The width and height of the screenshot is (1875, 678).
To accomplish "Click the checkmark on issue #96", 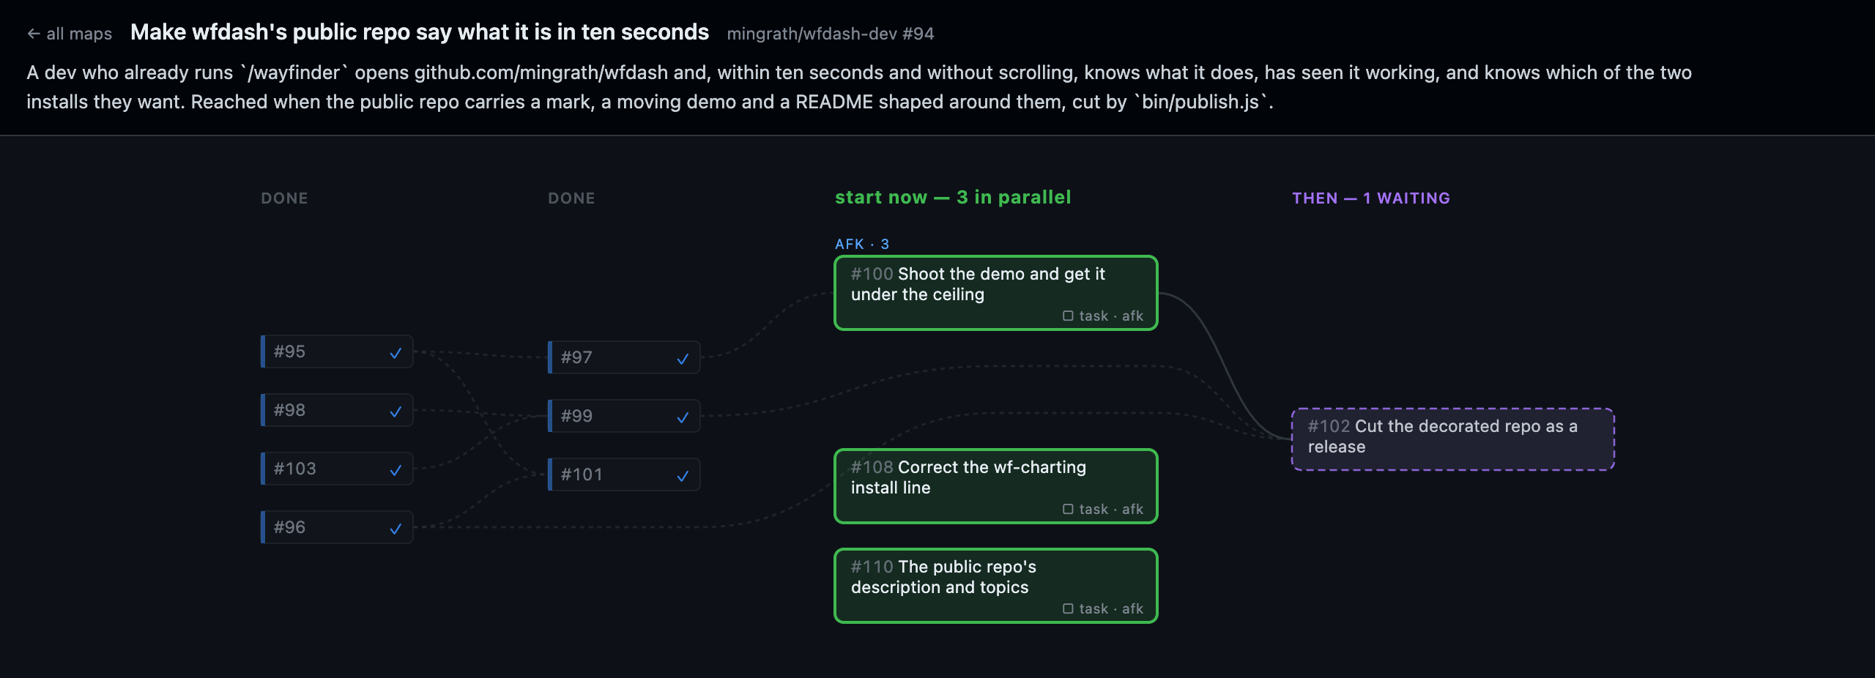I will pos(396,529).
